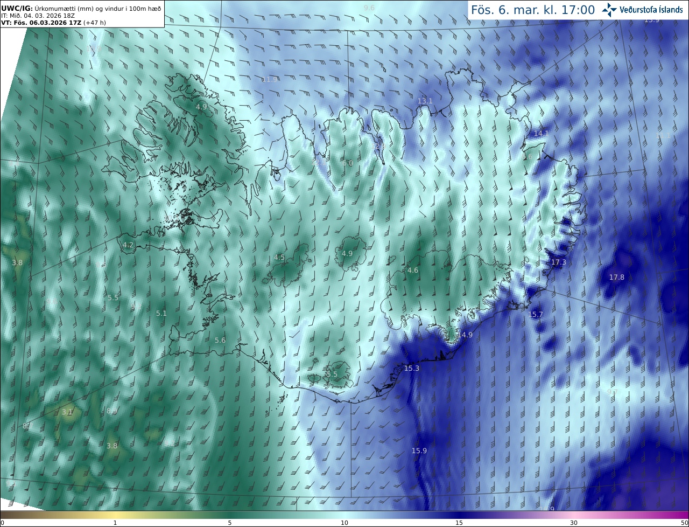Click the 17.3 value on the east coast
The height and width of the screenshot is (527, 689).
[x=559, y=262]
